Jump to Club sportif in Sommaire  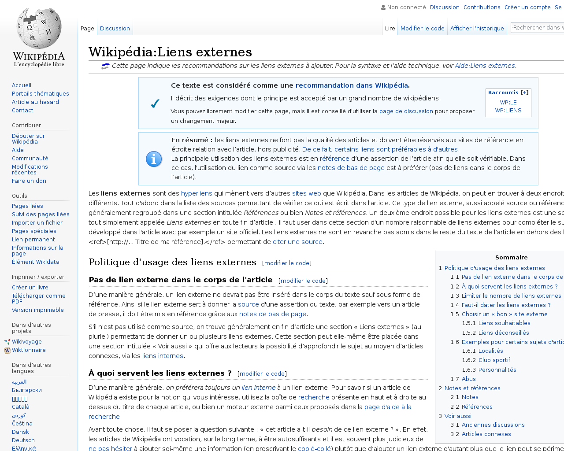click(x=494, y=360)
